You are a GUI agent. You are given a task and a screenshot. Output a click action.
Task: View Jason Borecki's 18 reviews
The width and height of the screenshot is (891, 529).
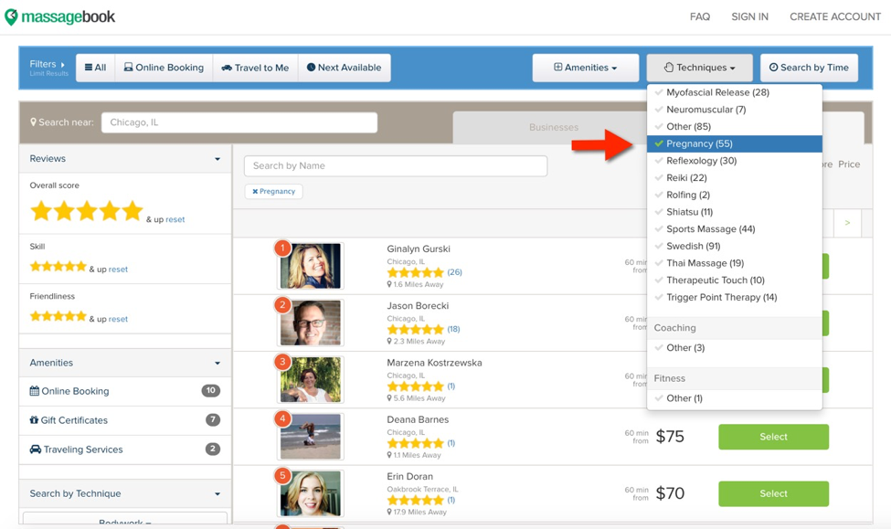(x=453, y=329)
